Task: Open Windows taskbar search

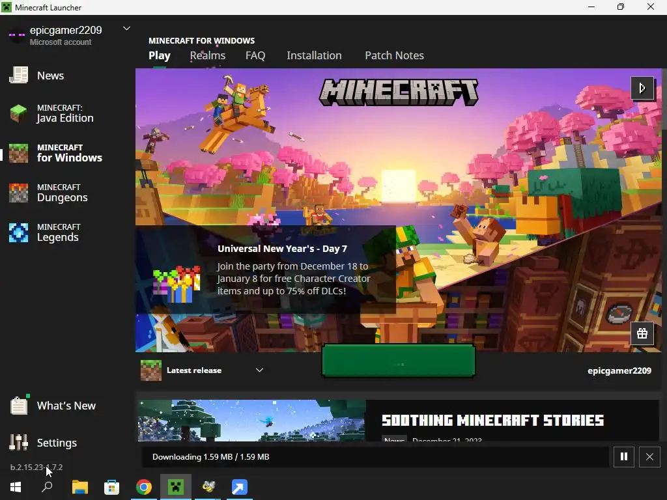Action: (47, 487)
